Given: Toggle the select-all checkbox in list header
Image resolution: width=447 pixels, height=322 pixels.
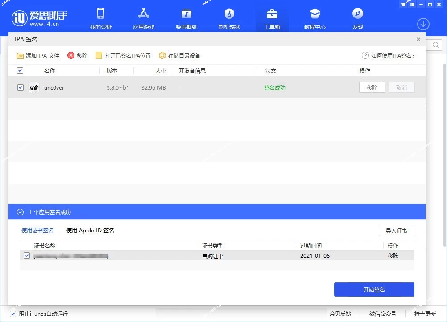Looking at the screenshot, I should 20,70.
